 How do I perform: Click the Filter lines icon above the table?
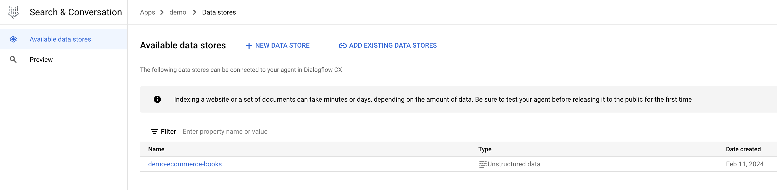point(154,132)
